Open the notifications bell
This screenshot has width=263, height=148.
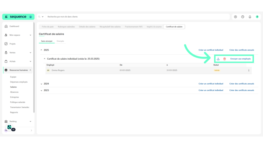click(x=250, y=17)
